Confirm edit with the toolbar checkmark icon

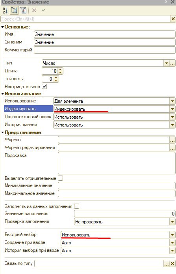43,10
